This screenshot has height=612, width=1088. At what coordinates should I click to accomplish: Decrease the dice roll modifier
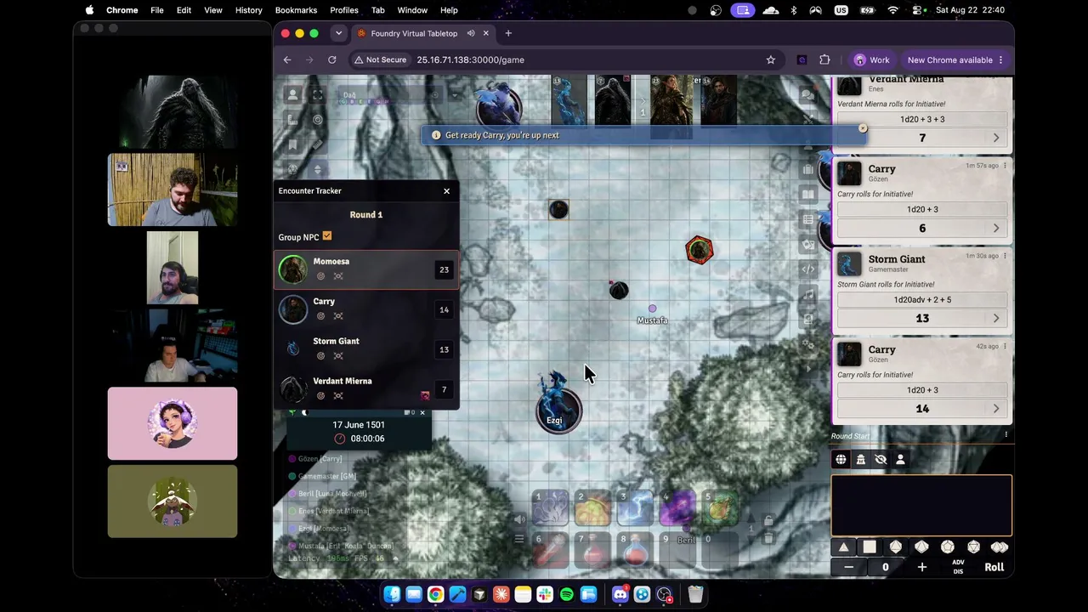pyautogui.click(x=848, y=567)
